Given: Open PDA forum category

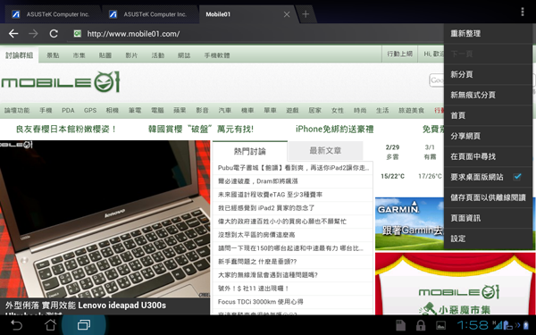Looking at the screenshot, I should pos(68,110).
